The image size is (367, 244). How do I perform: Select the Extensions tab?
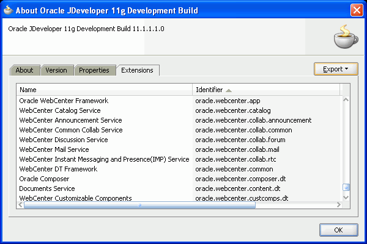138,70
